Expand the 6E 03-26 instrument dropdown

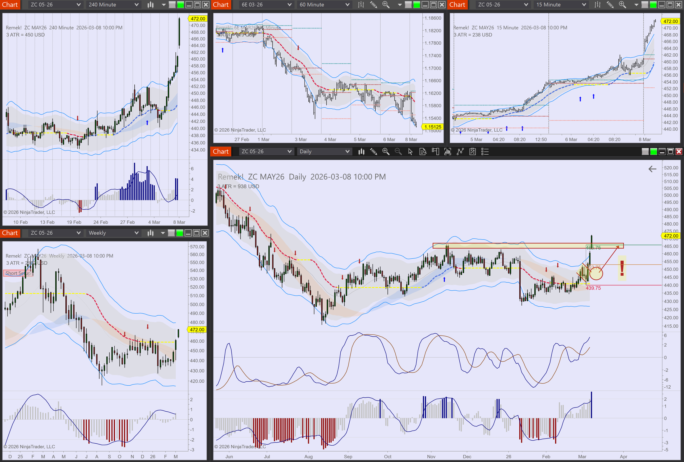(x=266, y=5)
